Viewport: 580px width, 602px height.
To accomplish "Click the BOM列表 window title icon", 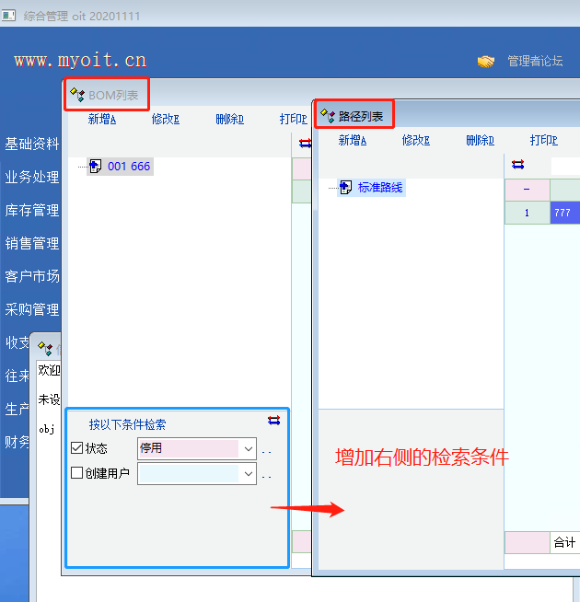I will point(77,95).
